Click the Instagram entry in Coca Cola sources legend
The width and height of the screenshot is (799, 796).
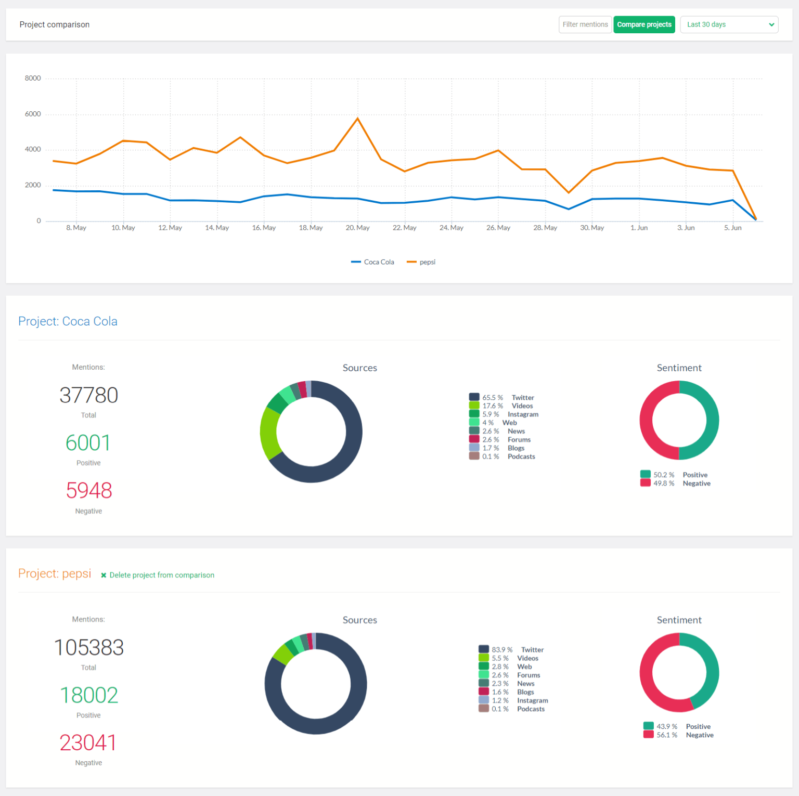(x=523, y=414)
